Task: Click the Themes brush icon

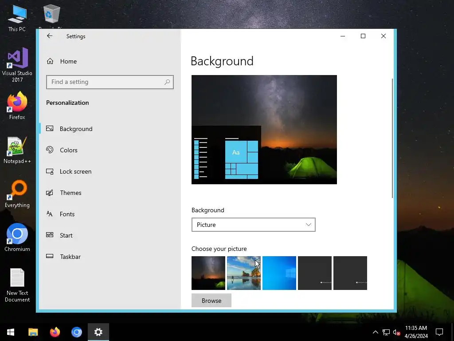Action: (50, 193)
